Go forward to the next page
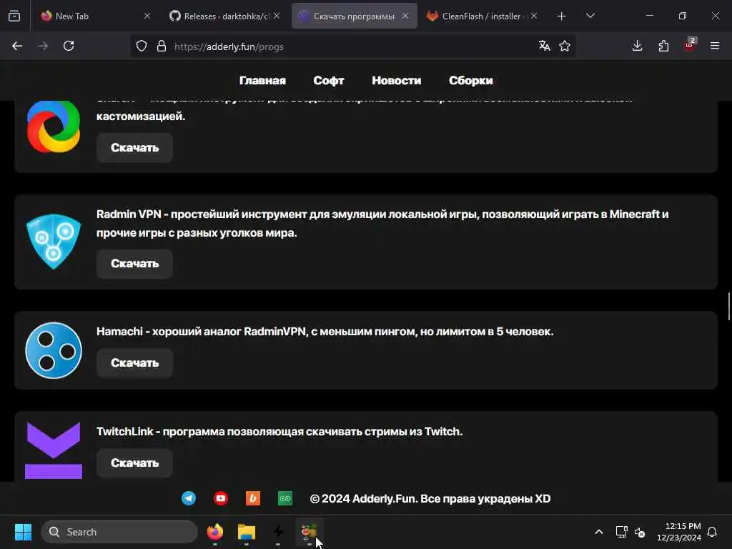 click(43, 46)
